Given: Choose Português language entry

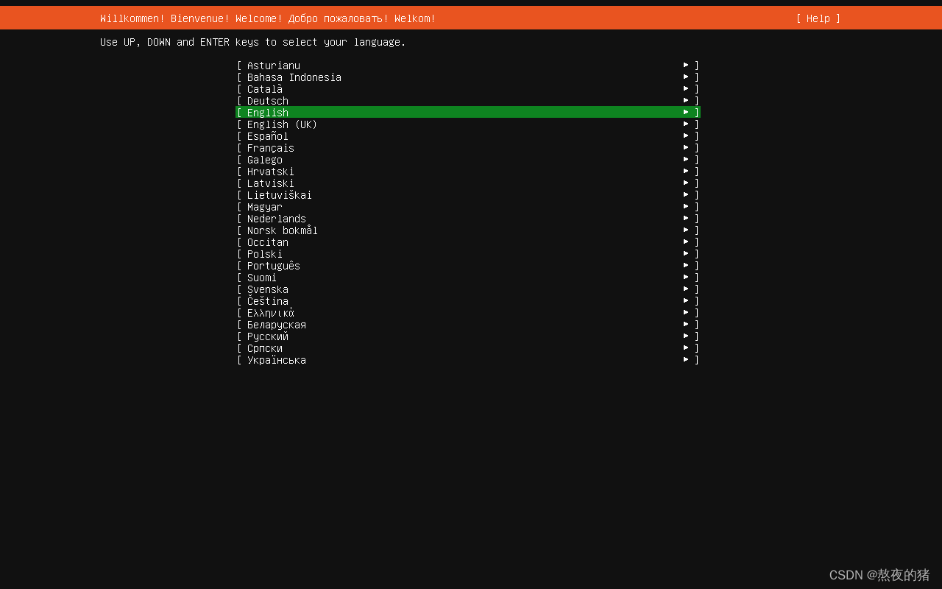Looking at the screenshot, I should tap(468, 265).
